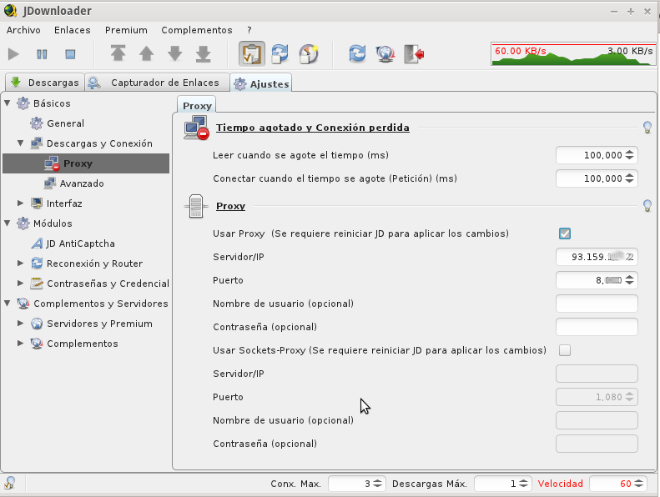
Task: Click the Módulos gear icon
Action: (23, 223)
